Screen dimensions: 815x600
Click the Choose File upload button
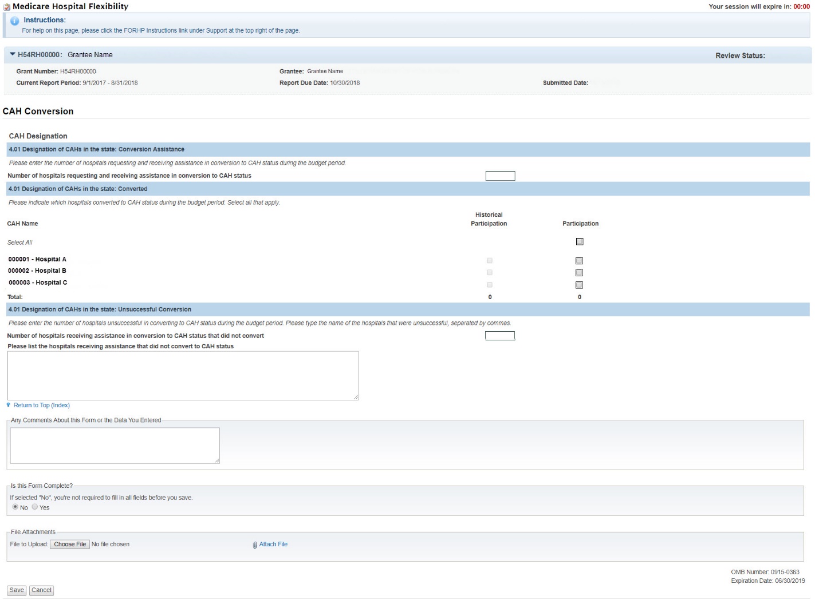coord(70,545)
